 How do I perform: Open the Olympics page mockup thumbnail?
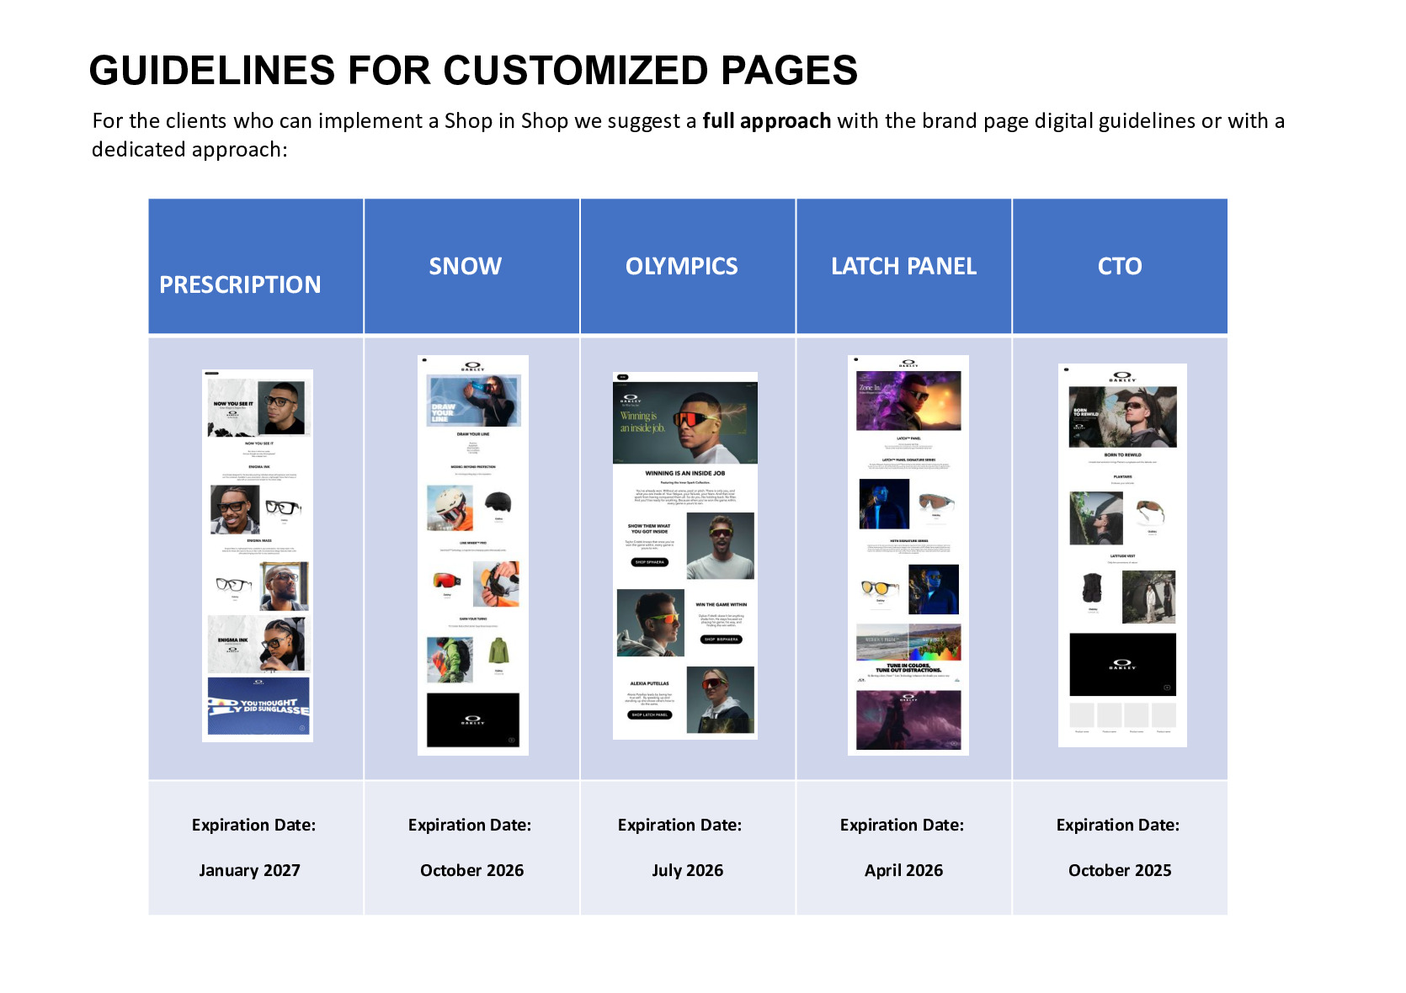click(x=685, y=555)
